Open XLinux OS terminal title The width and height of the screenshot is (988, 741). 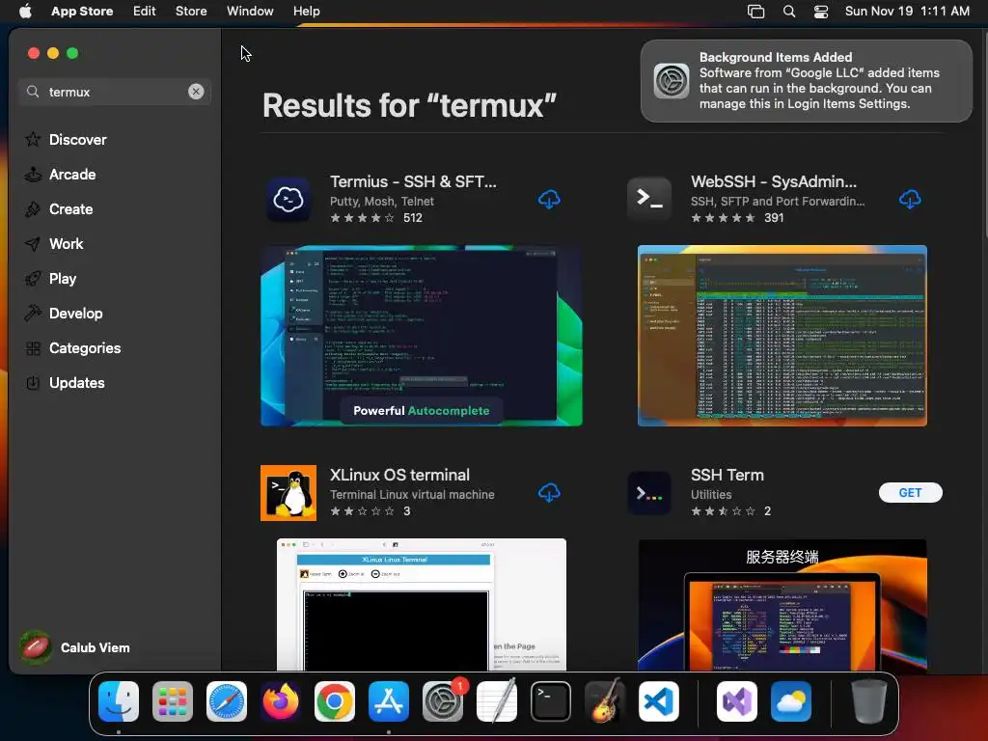click(x=399, y=475)
